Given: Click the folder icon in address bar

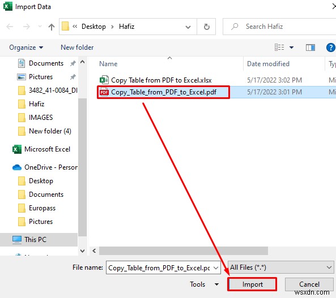Looking at the screenshot, I should 65,27.
